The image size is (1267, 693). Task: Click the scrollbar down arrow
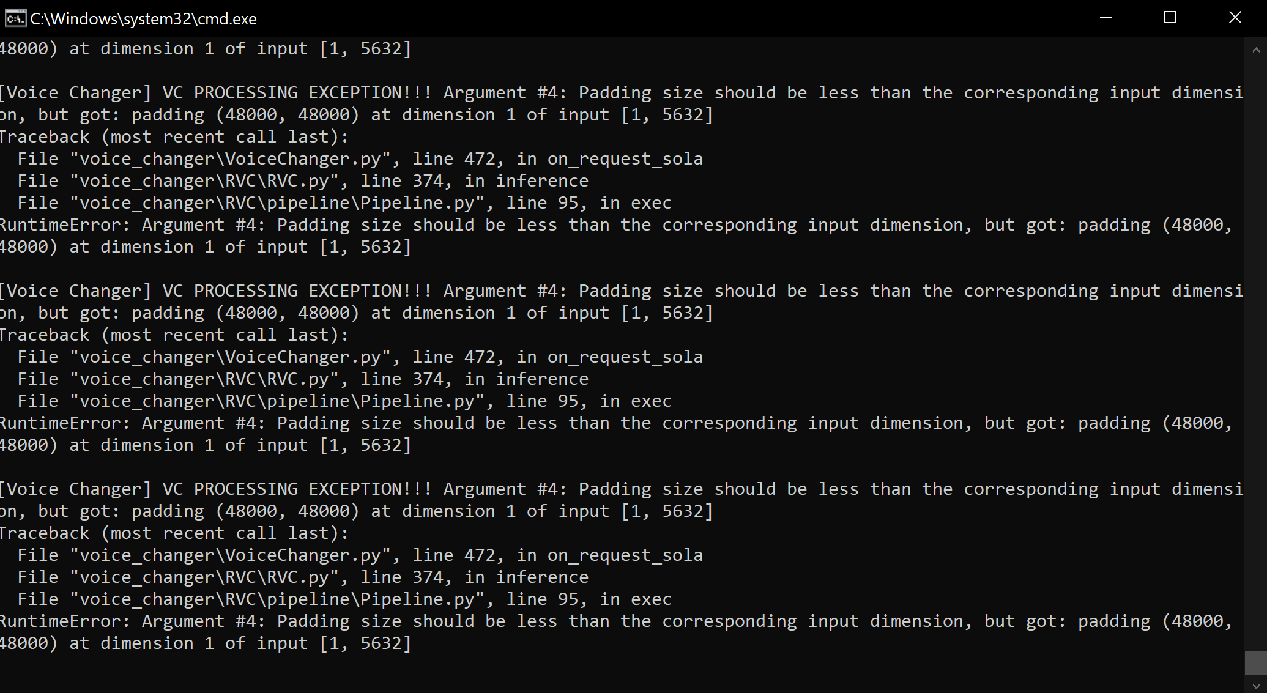point(1256,684)
